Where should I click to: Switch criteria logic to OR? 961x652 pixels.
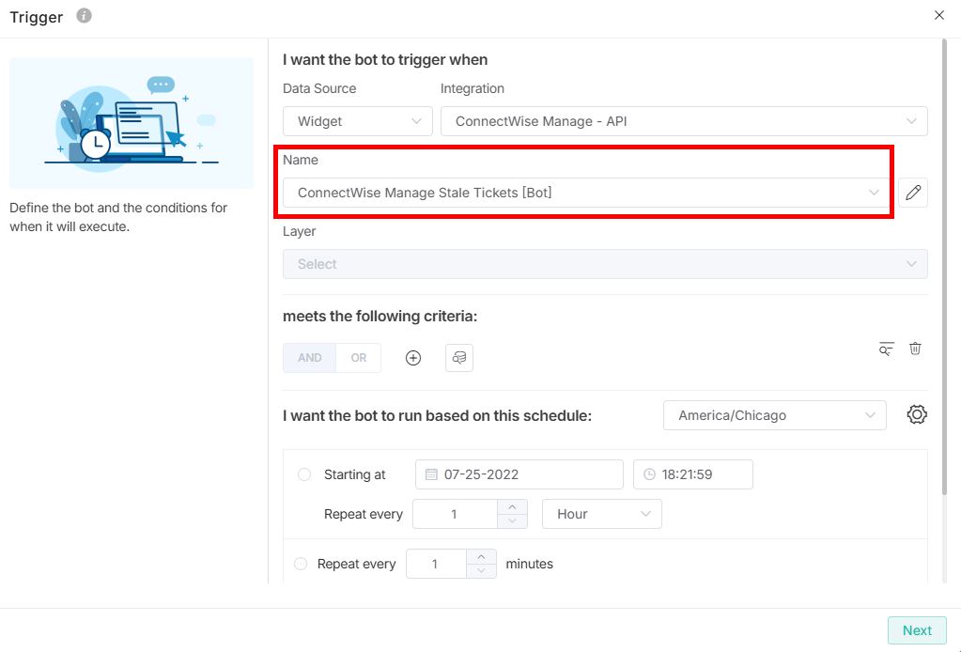click(x=359, y=358)
